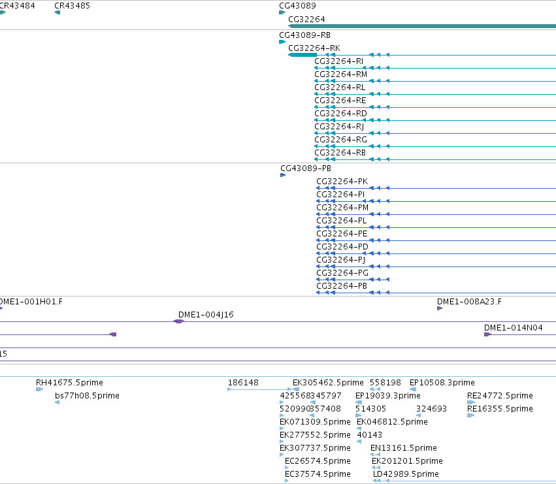Select EST LD42989.5prime
The width and height of the screenshot is (556, 484).
point(406,474)
